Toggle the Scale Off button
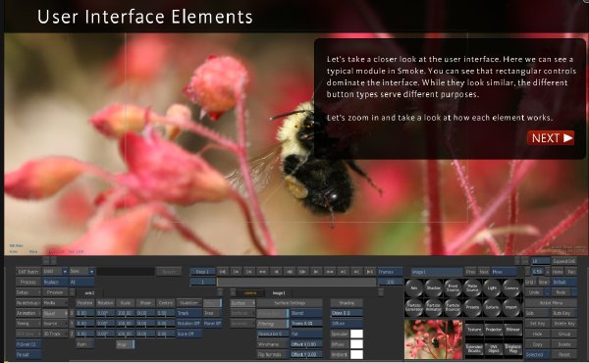Screen dimensions: 589x363 (x=188, y=334)
